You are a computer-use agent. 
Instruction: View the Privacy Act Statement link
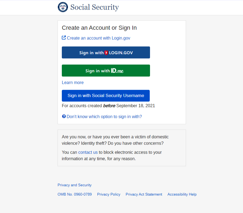(x=144, y=194)
